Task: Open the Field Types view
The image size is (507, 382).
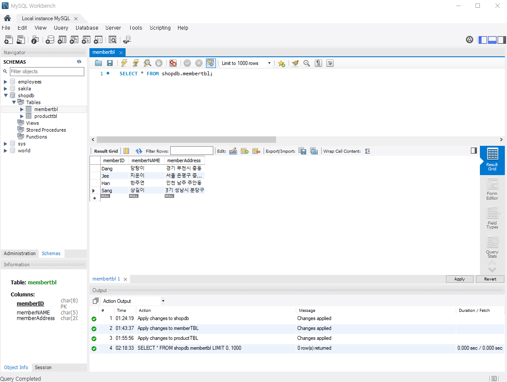Action: 492,218
